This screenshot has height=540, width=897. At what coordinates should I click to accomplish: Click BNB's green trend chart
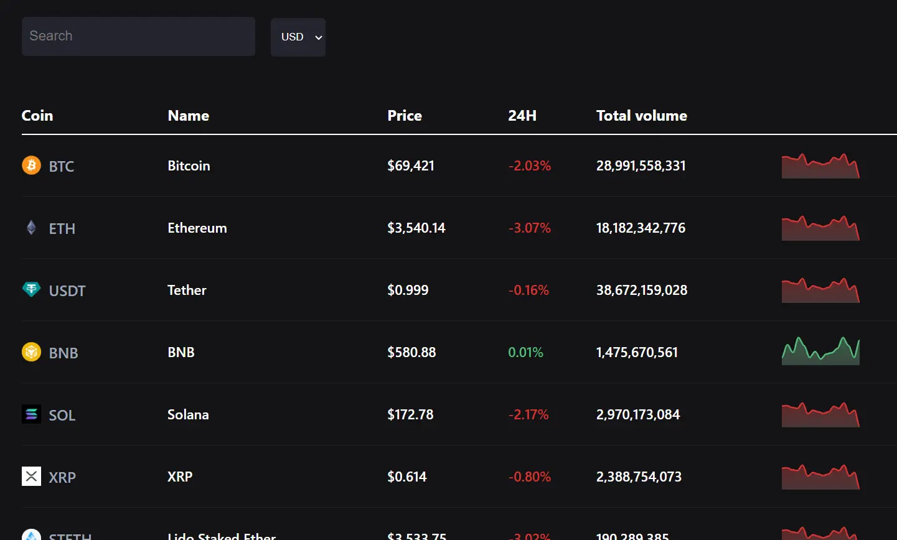pyautogui.click(x=820, y=351)
